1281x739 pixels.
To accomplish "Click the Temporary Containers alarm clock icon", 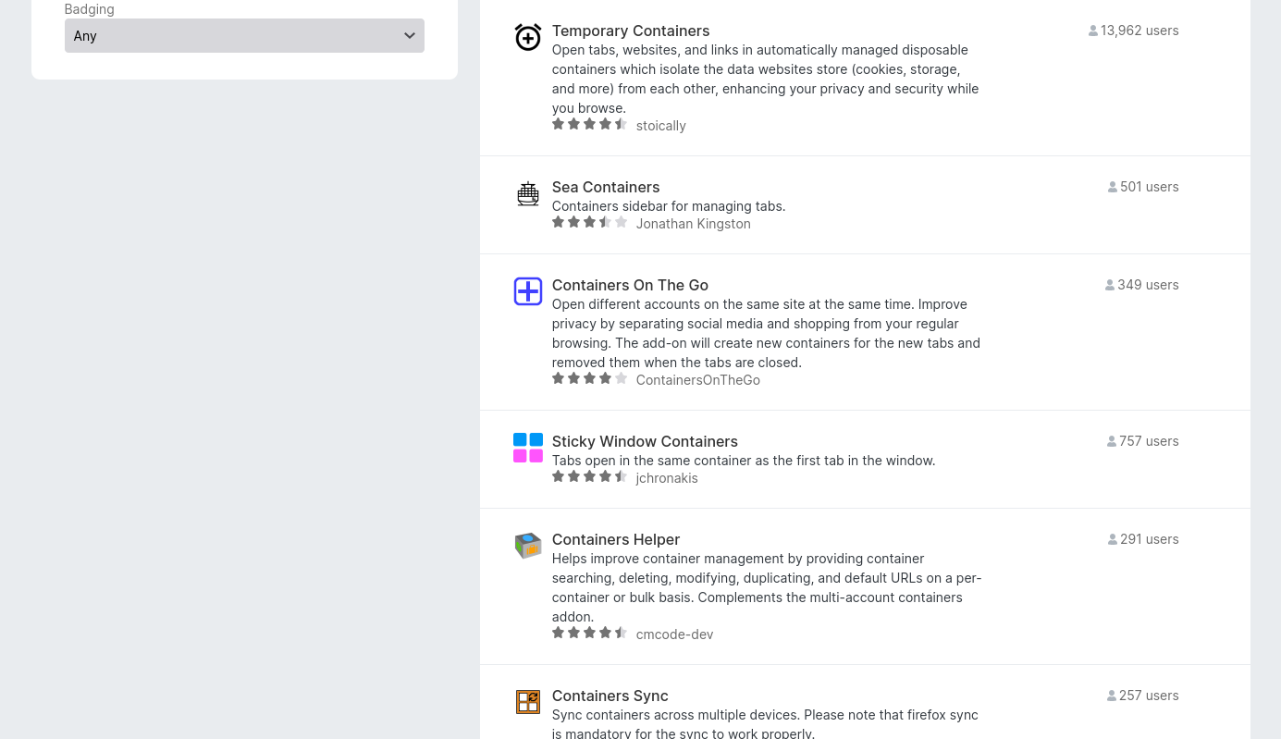I will [527, 37].
